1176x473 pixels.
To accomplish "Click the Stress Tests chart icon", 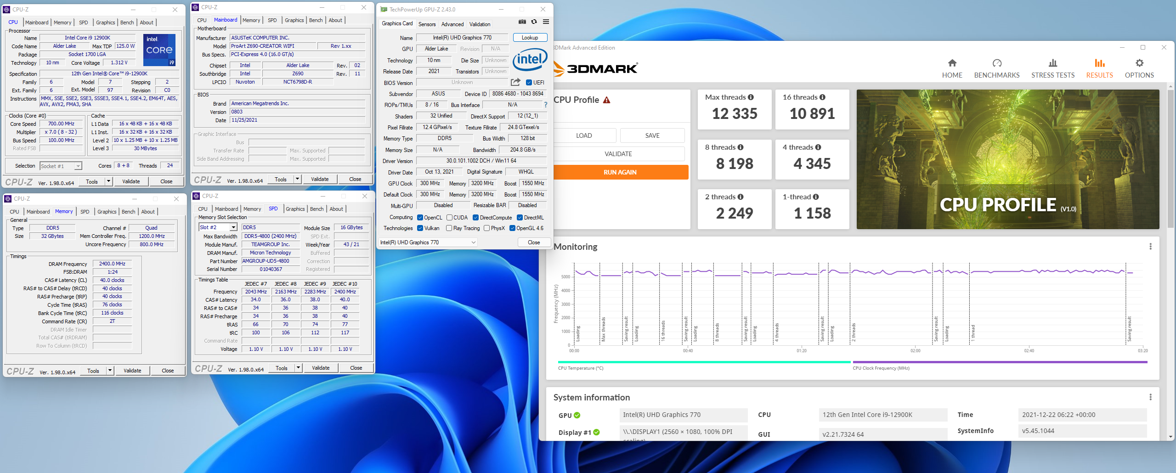I will (1052, 63).
